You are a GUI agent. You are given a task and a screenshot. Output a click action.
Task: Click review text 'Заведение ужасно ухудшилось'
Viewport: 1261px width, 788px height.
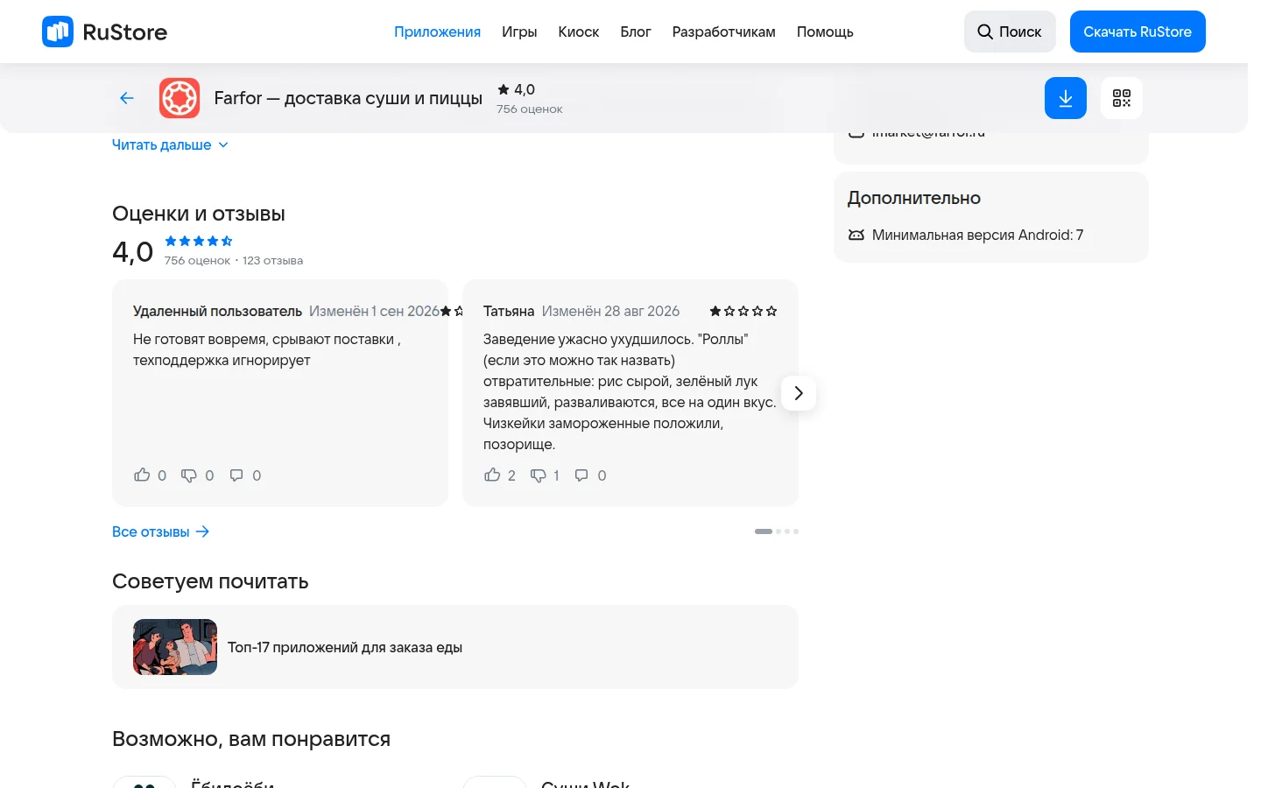[x=630, y=391]
